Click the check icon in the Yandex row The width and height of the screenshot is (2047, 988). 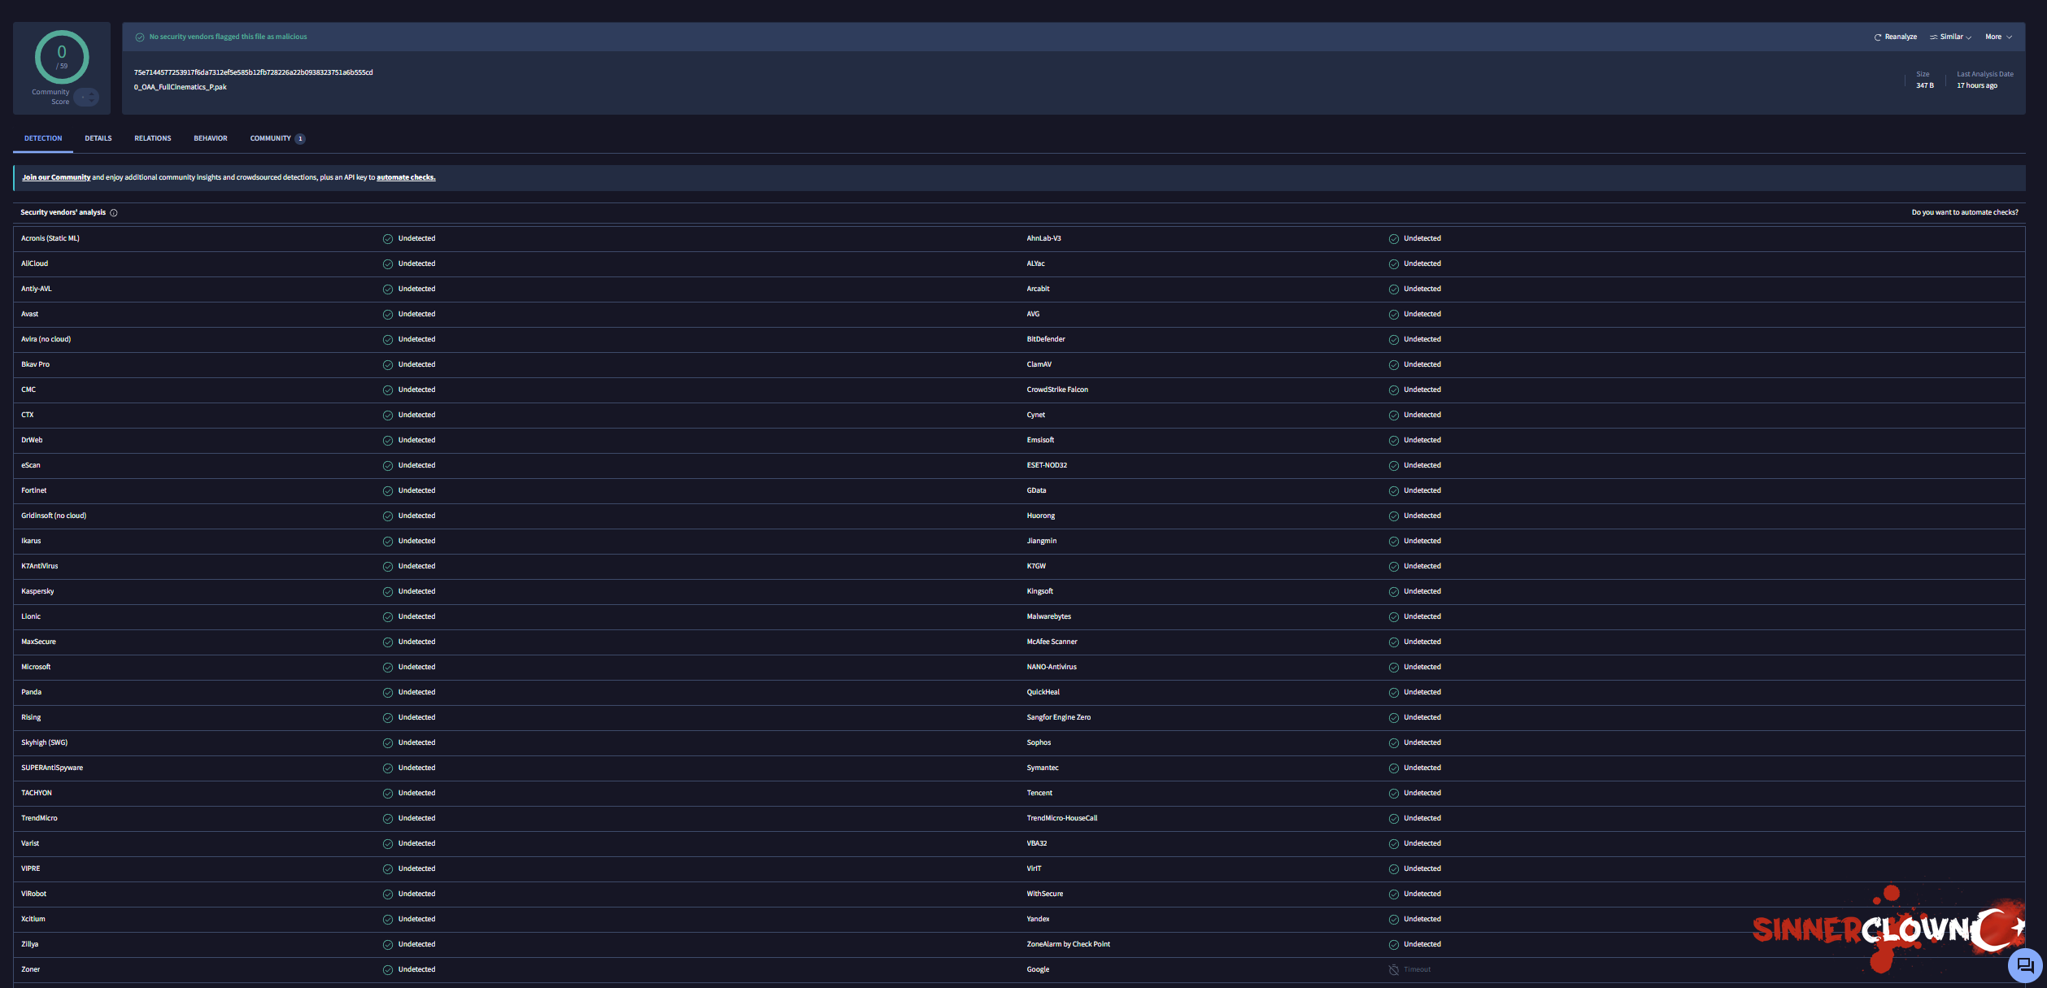[1394, 920]
